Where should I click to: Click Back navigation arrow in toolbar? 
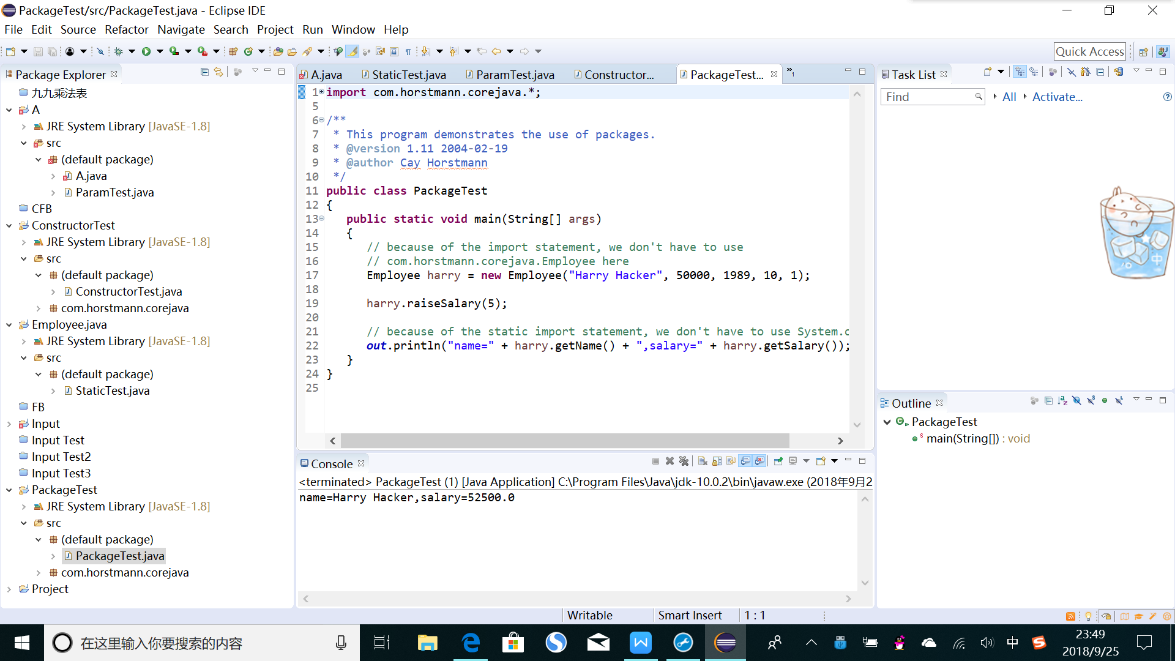click(x=496, y=51)
